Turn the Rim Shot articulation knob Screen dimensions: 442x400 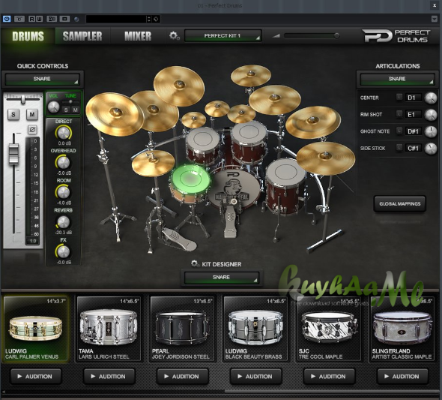click(x=431, y=115)
